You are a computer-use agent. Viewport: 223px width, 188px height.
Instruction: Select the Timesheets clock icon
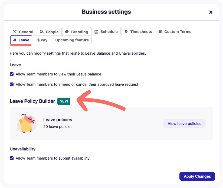(126, 32)
